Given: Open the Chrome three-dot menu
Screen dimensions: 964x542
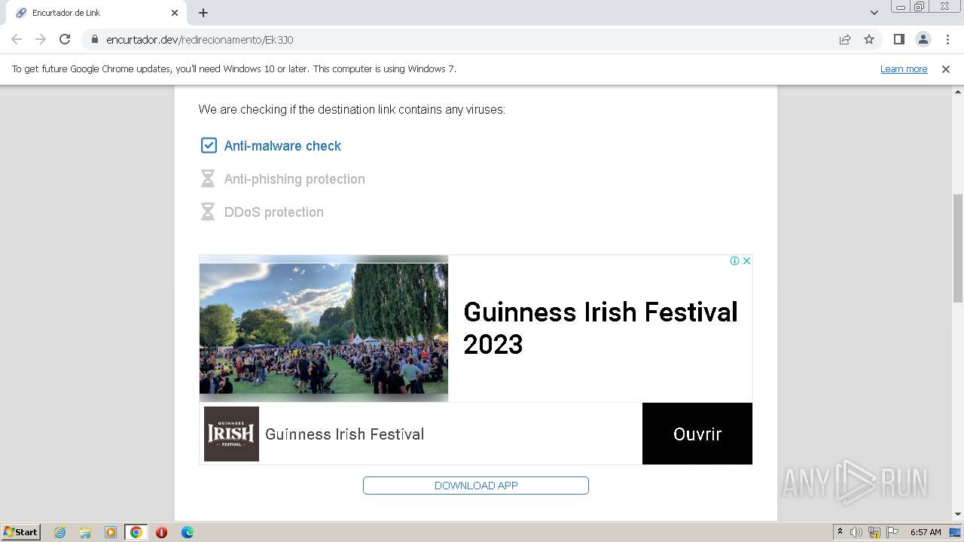Looking at the screenshot, I should [947, 39].
